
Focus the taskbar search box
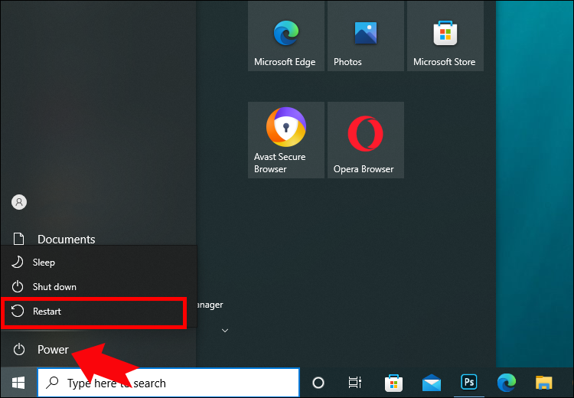point(168,383)
